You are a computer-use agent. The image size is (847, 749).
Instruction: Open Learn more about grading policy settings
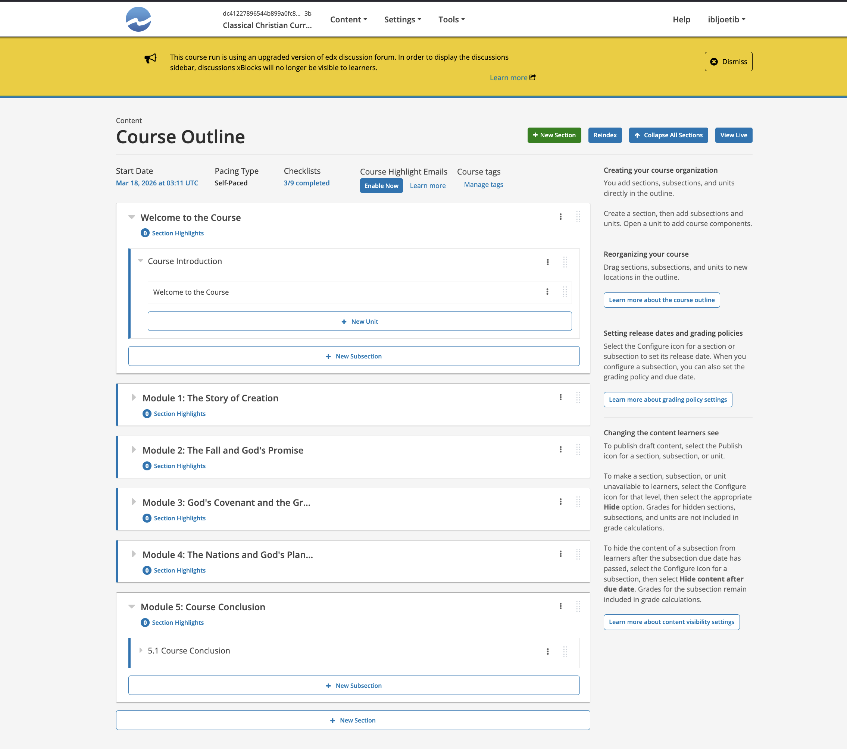668,399
